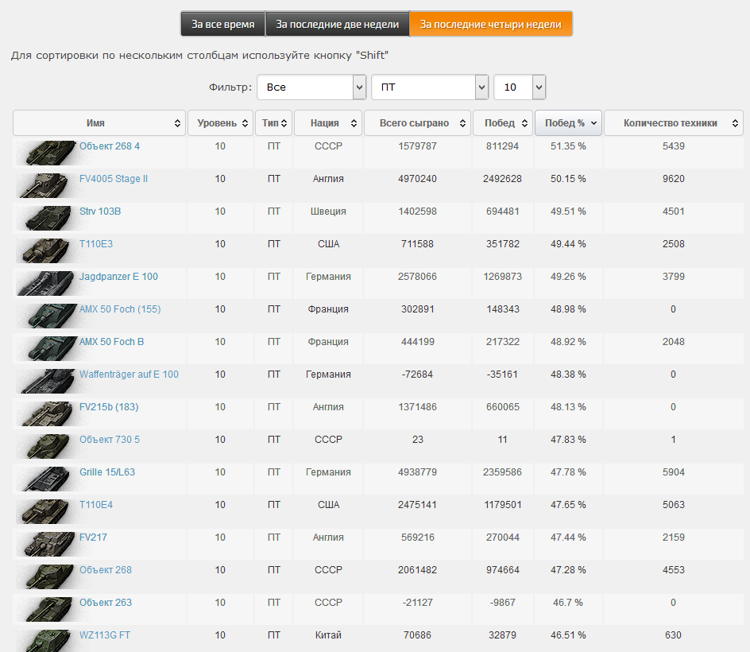The width and height of the screenshot is (750, 652).
Task: Sort by the Всего сыграно column header
Action: (x=417, y=123)
